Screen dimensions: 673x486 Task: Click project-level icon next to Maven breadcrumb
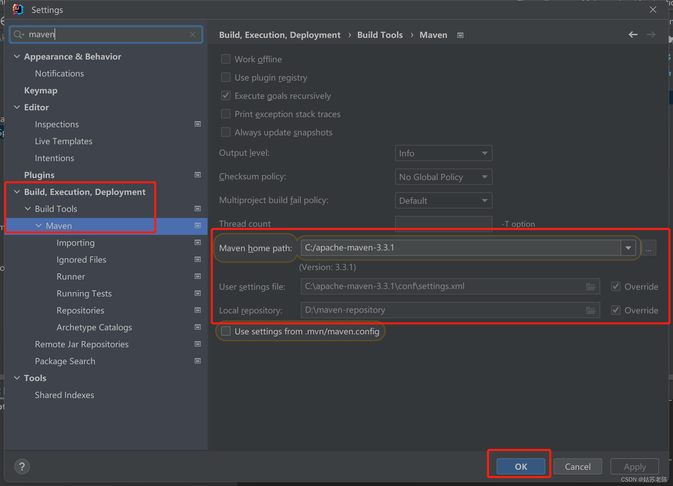(x=460, y=35)
